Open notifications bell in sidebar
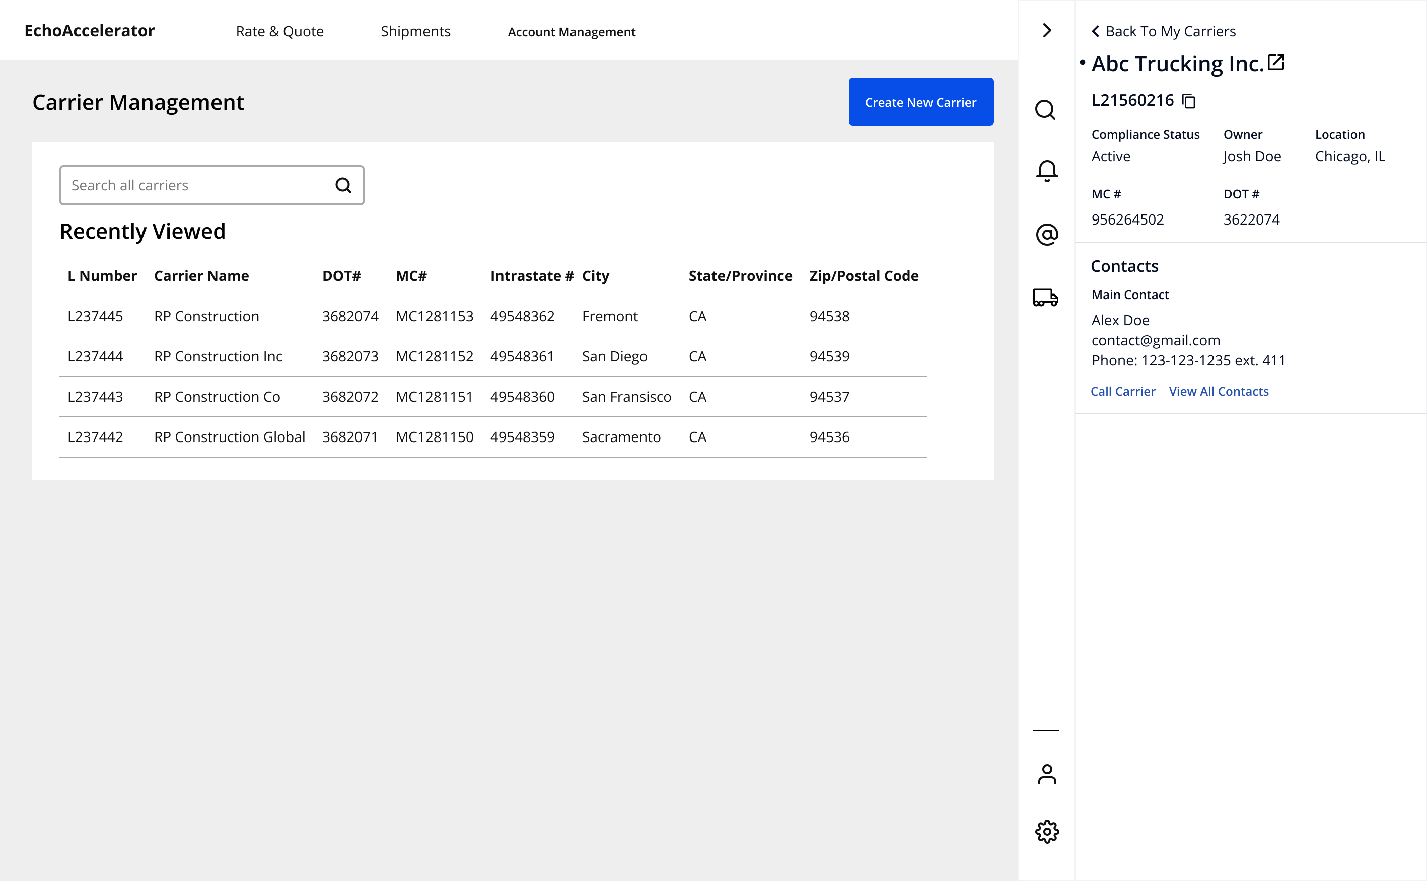Image resolution: width=1427 pixels, height=881 pixels. point(1047,171)
